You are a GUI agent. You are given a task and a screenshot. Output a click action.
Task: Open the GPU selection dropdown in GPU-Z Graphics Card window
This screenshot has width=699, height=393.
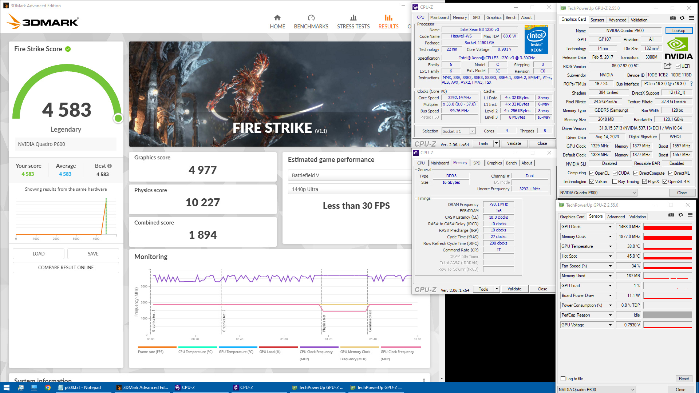[x=598, y=193]
